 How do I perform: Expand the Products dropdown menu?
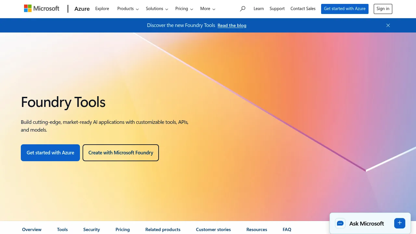(x=128, y=9)
